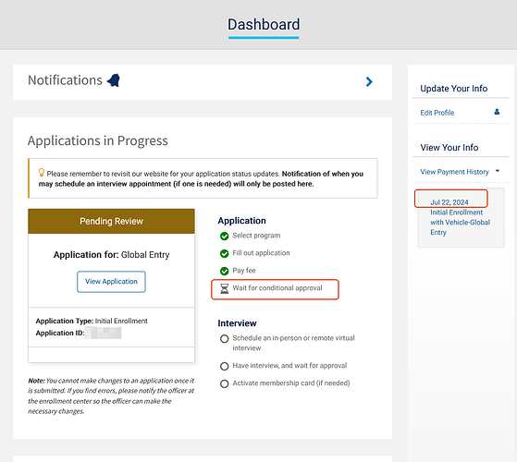Open the Dashboard tab
517x462 pixels.
point(264,25)
